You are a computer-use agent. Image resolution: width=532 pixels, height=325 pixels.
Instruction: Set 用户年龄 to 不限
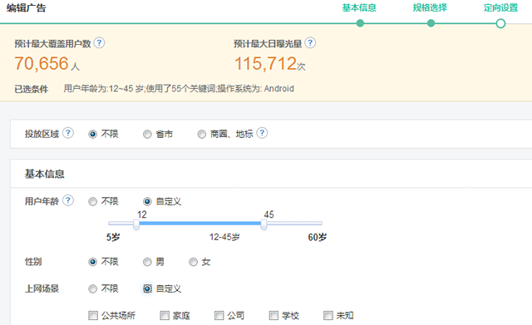click(x=92, y=202)
